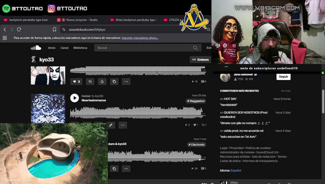Seek in the Muertealromance waveform
The image size is (325, 184).
(138, 113)
